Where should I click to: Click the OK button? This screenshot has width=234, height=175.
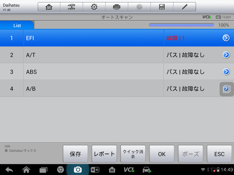pyautogui.click(x=162, y=154)
